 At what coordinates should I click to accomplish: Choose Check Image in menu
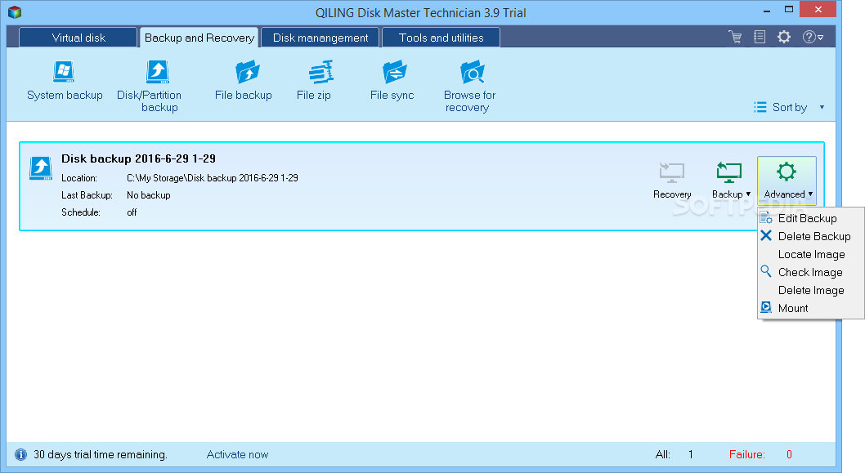point(810,272)
